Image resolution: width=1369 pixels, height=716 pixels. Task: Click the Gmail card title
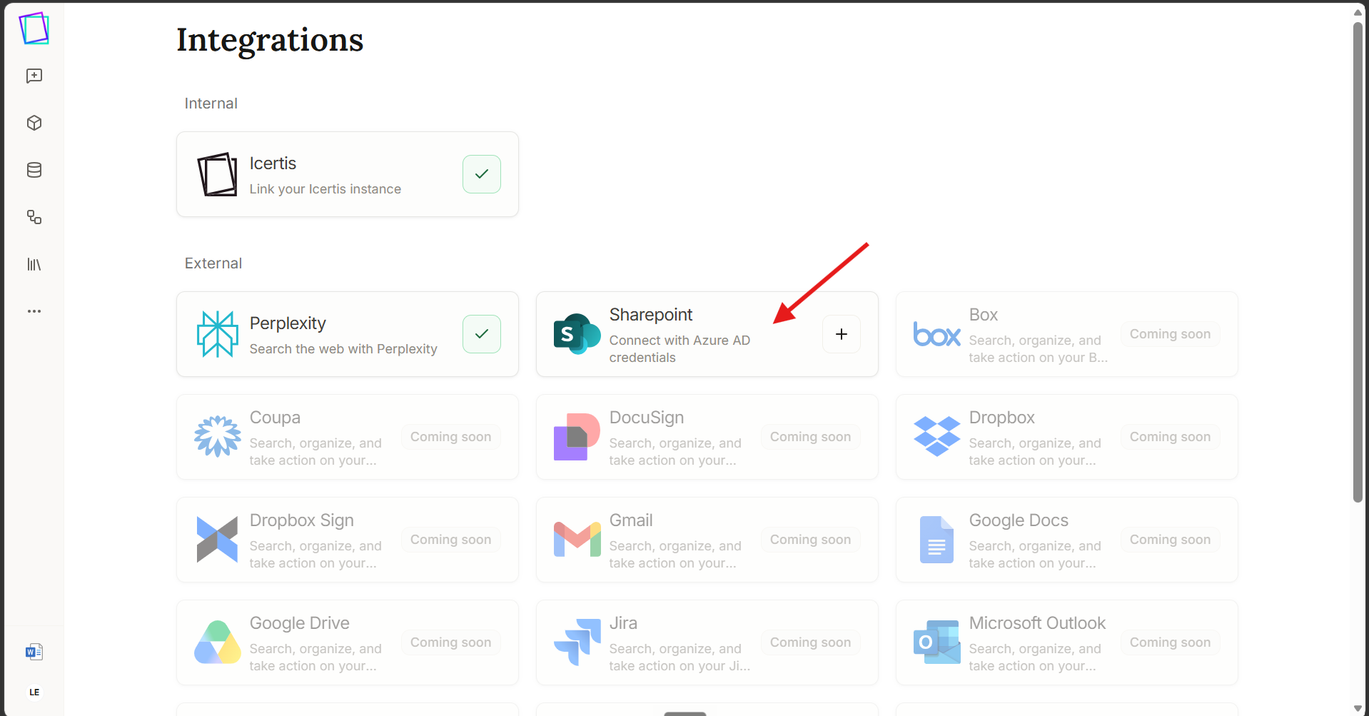631,520
